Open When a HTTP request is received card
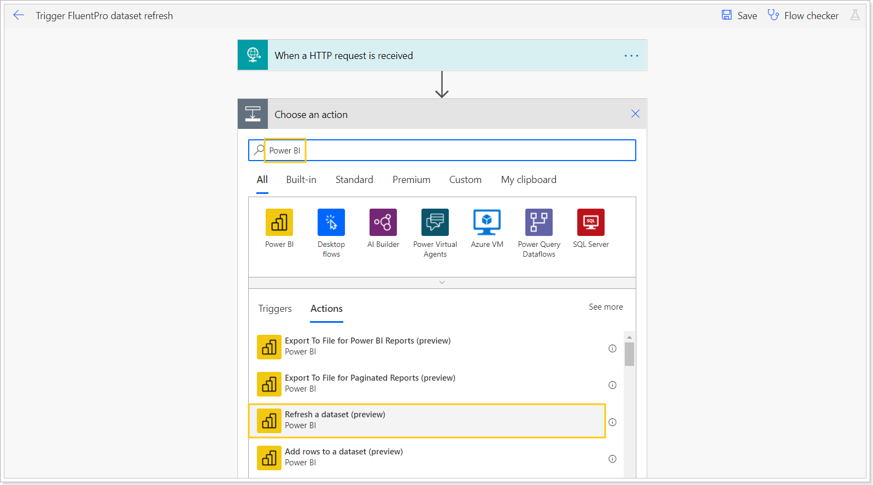Viewport: 873px width, 485px height. (442, 55)
